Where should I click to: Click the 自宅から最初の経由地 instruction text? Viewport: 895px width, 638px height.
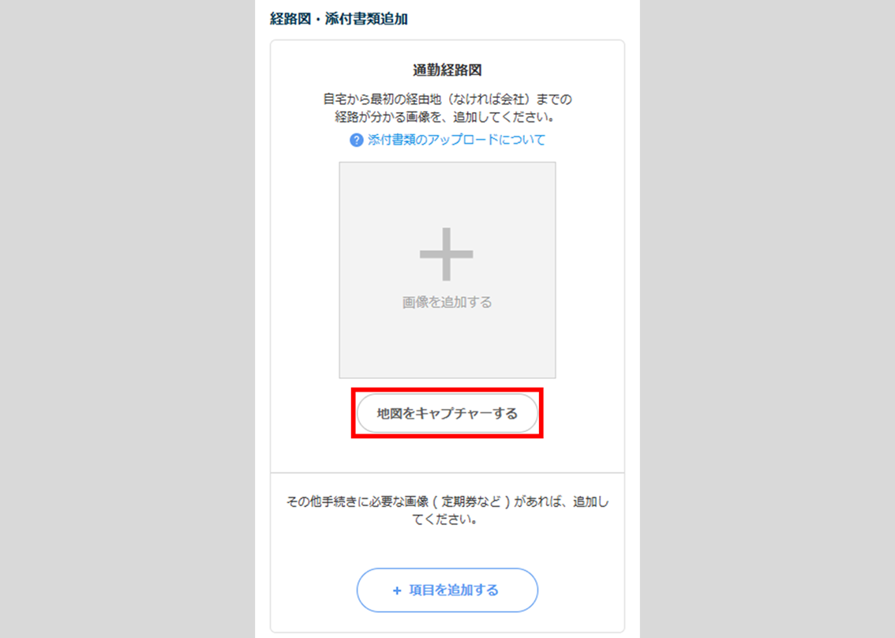tap(447, 99)
